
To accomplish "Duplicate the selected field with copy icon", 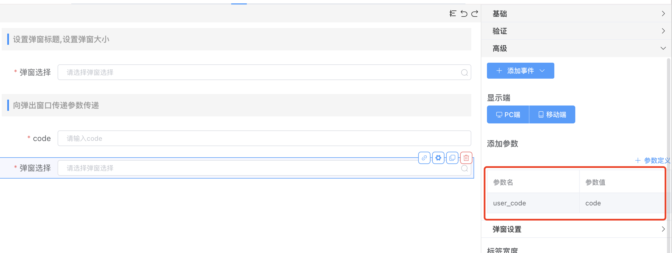I will 452,158.
